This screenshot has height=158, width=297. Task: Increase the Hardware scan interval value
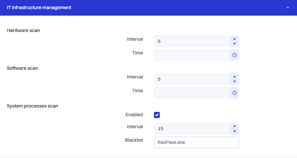[x=234, y=39]
